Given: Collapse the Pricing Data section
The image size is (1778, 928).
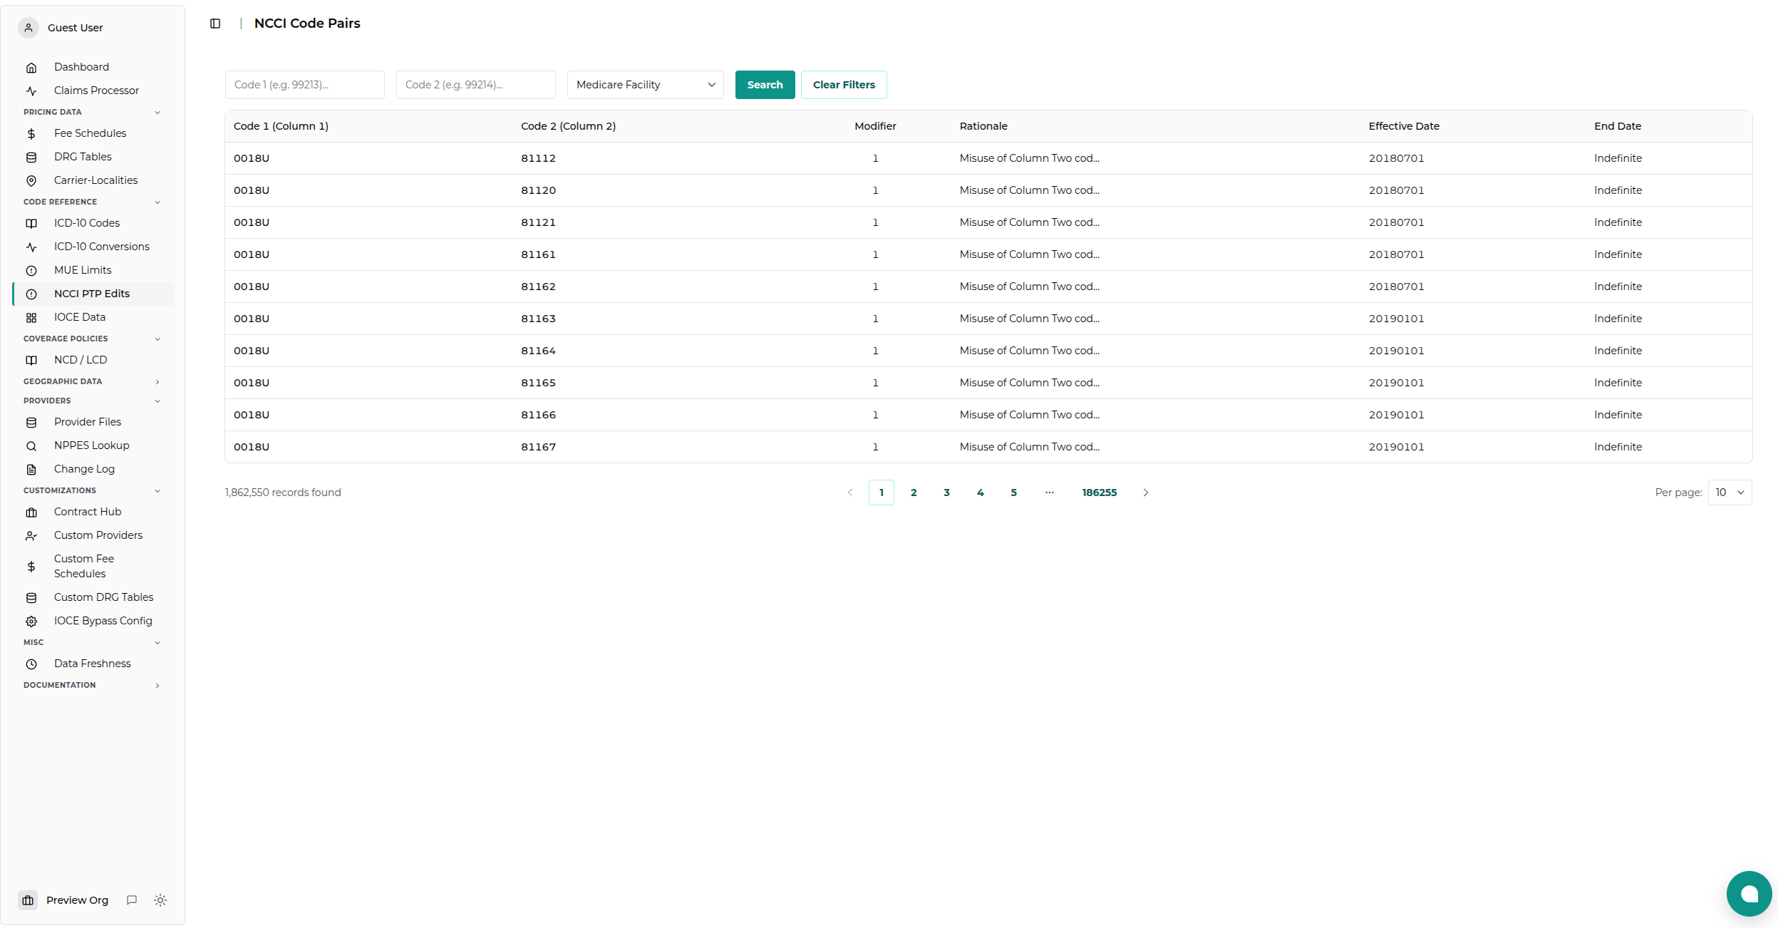Looking at the screenshot, I should [x=157, y=113].
